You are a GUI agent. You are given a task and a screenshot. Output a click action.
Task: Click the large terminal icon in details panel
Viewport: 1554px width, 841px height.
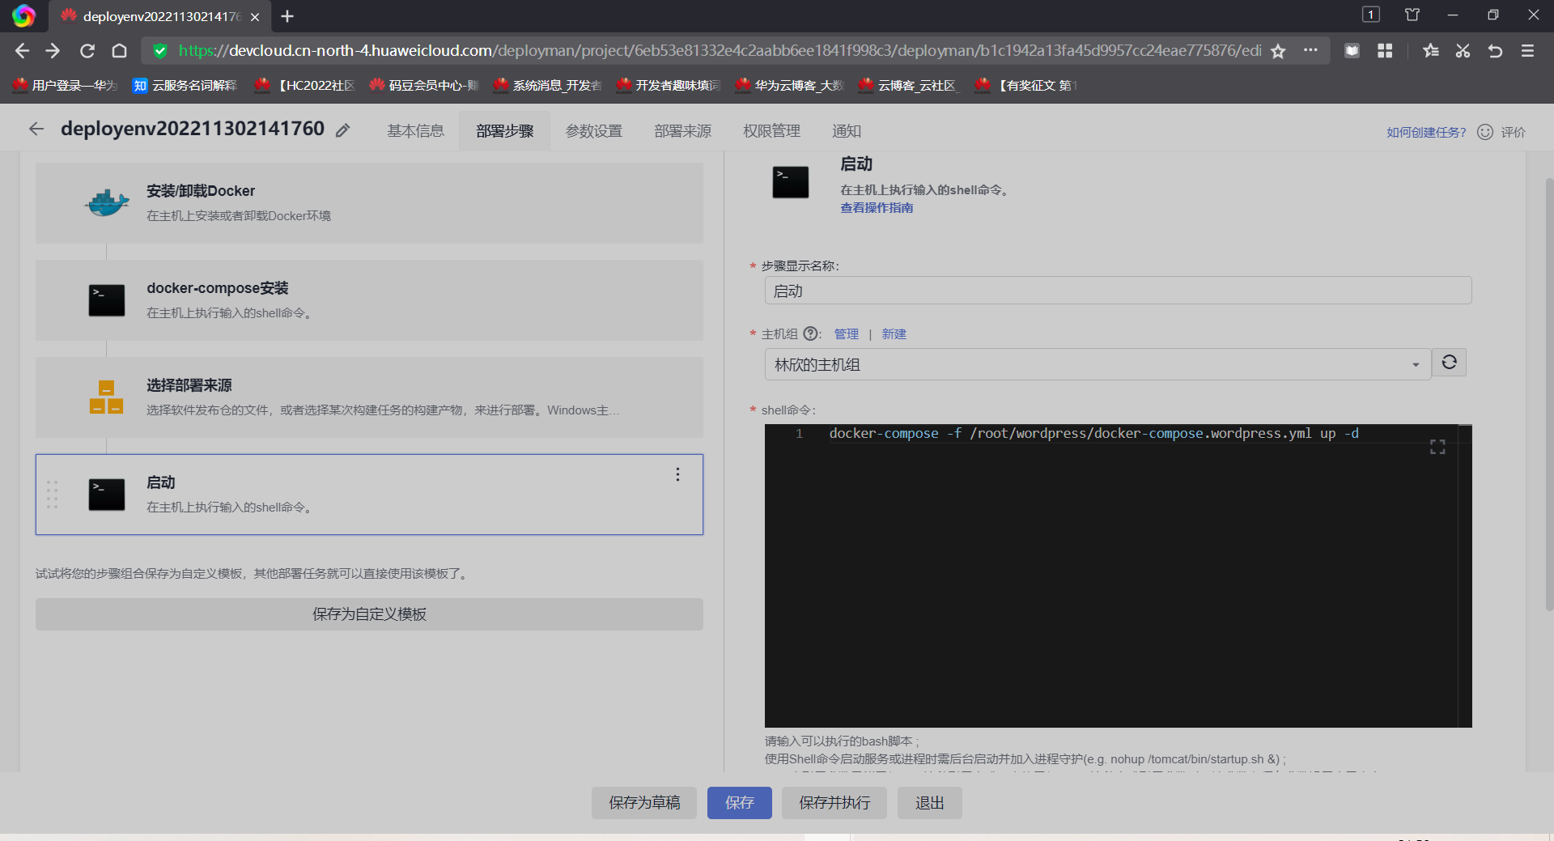tap(791, 182)
